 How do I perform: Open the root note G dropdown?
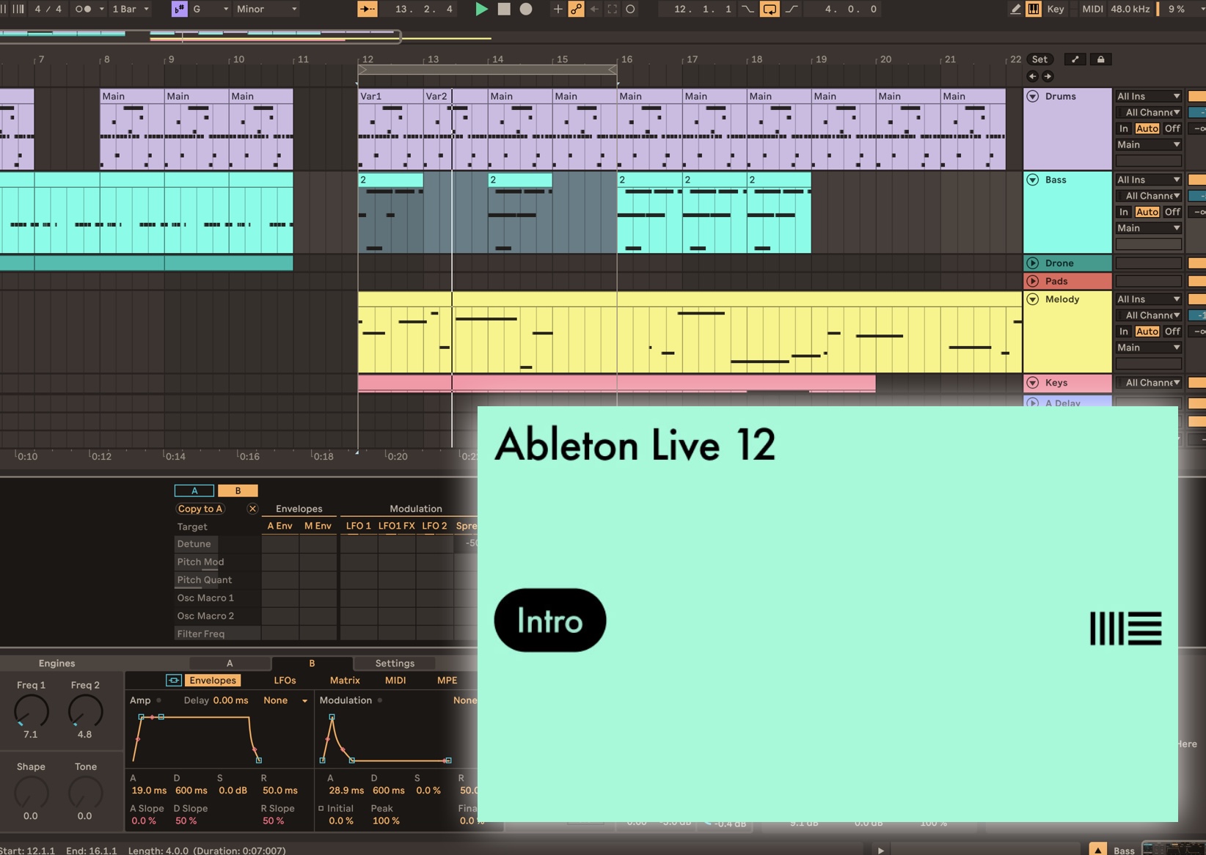[x=211, y=9]
